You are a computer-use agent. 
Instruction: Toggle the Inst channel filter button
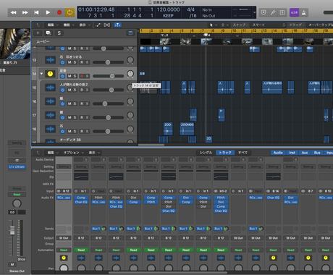(292, 153)
